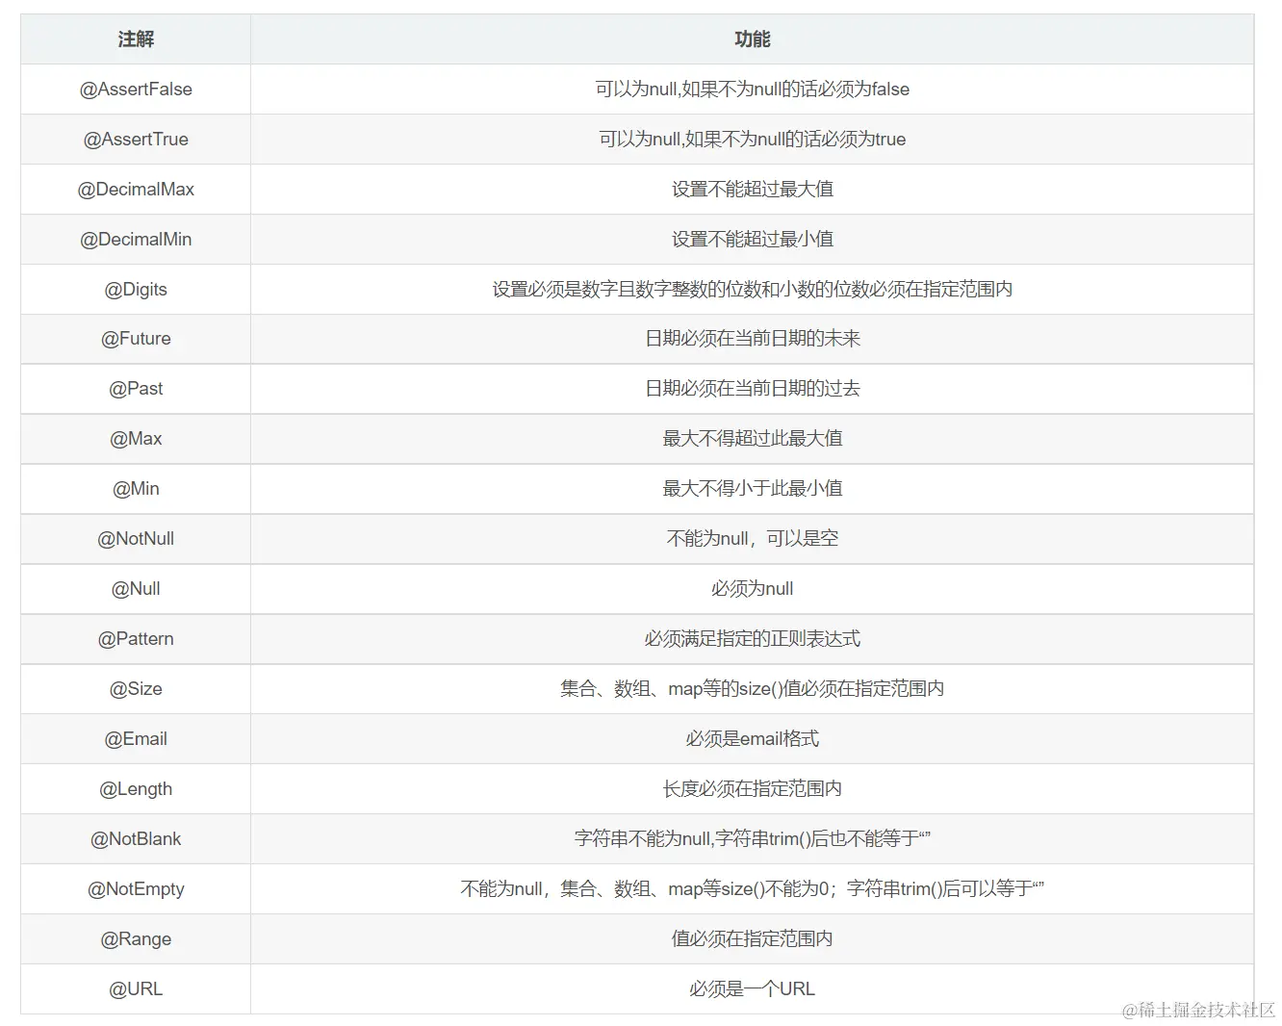Select the @NotBlank annotation cell
The image size is (1282, 1026).
[x=136, y=839]
